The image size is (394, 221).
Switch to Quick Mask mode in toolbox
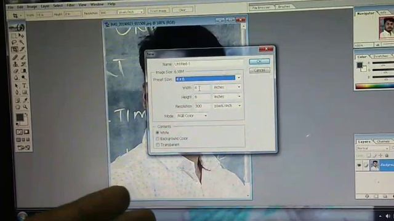pyautogui.click(x=26, y=132)
